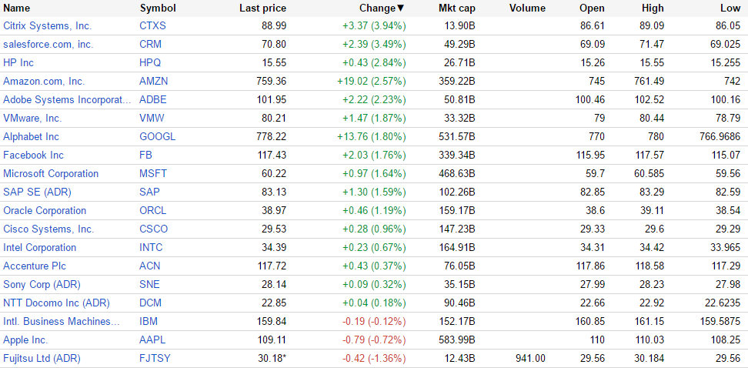This screenshot has height=368, width=748.
Task: Open the Alphabet Inc company page
Action: (x=31, y=137)
